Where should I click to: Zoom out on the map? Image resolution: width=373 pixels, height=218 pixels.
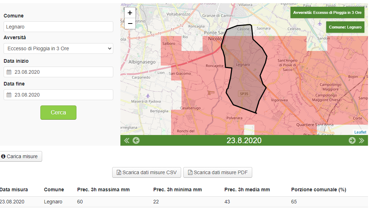click(130, 24)
